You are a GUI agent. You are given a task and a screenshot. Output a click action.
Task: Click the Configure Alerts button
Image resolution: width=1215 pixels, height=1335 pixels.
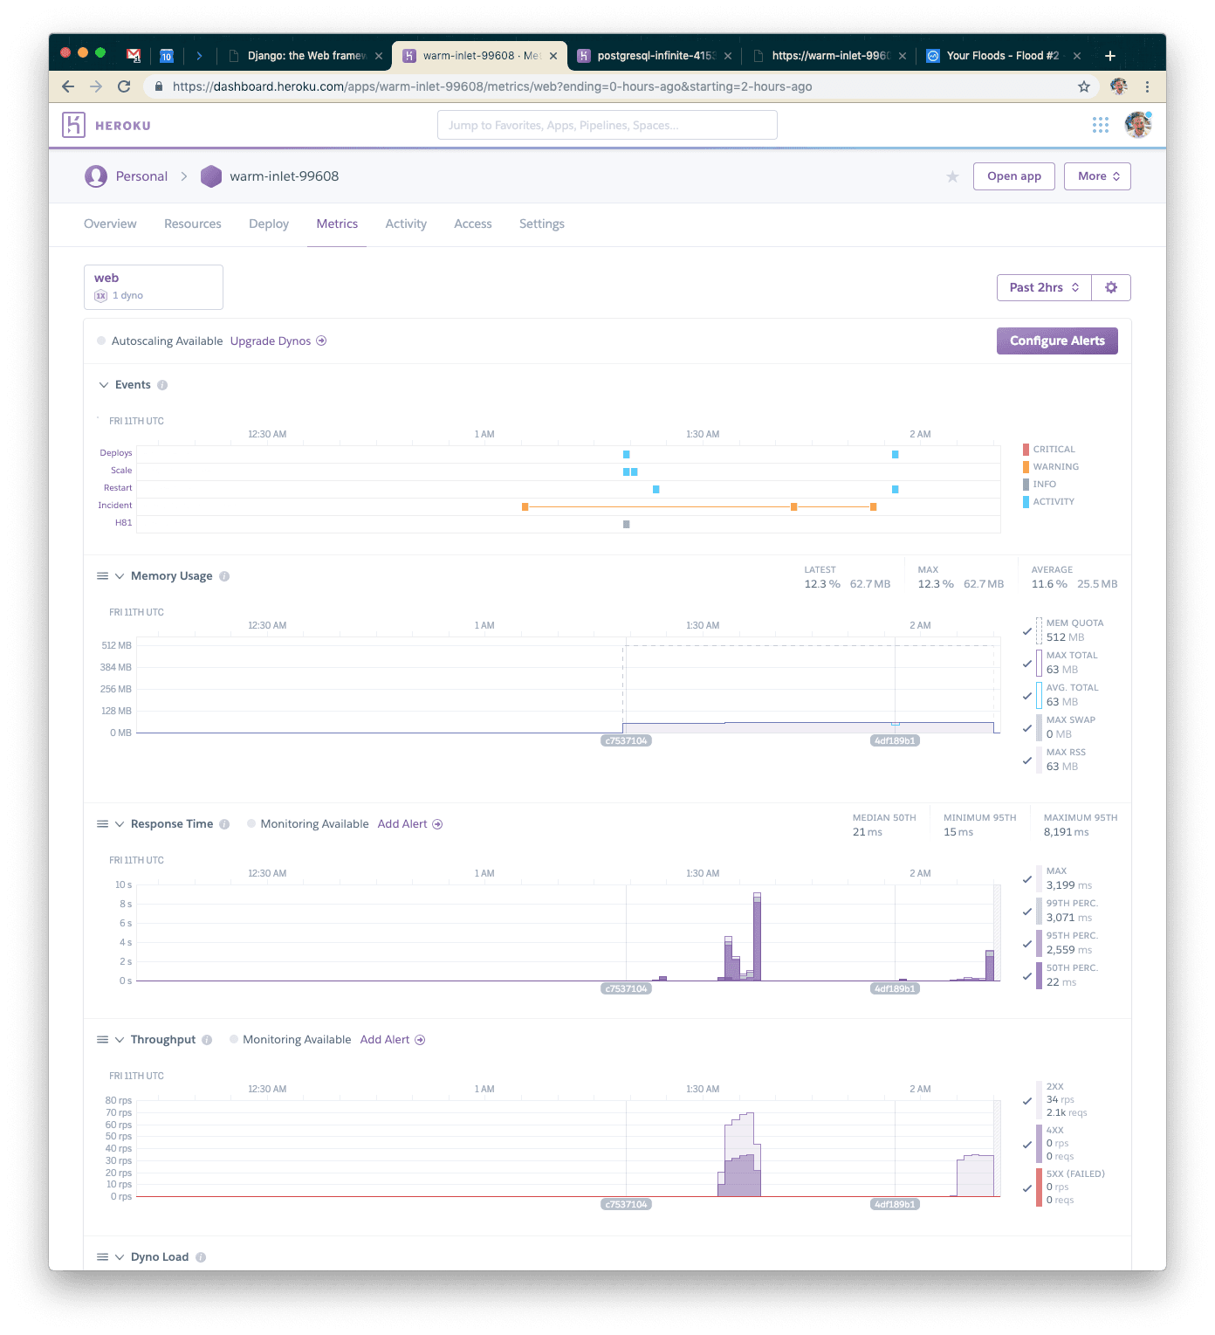click(1056, 341)
